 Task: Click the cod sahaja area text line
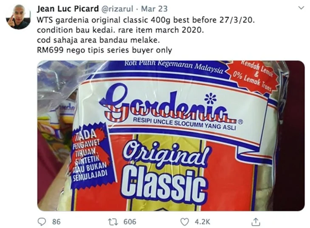coord(98,40)
